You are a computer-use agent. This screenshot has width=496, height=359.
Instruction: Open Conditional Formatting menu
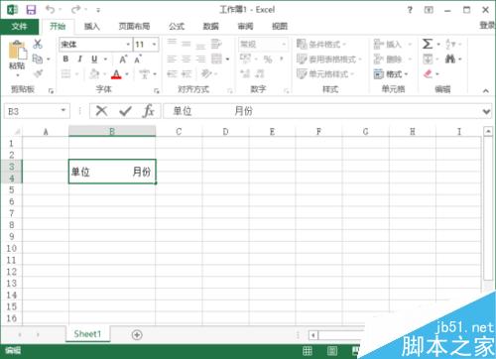[321, 44]
